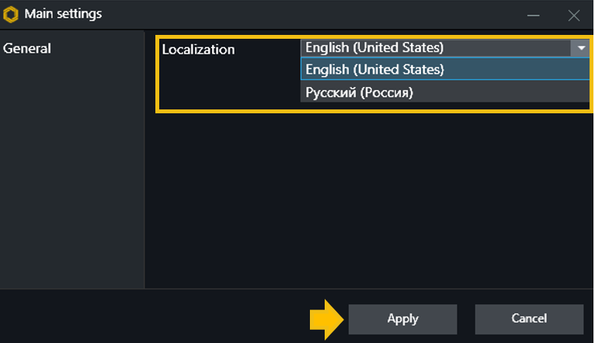Apply the settings changes

pyautogui.click(x=402, y=319)
